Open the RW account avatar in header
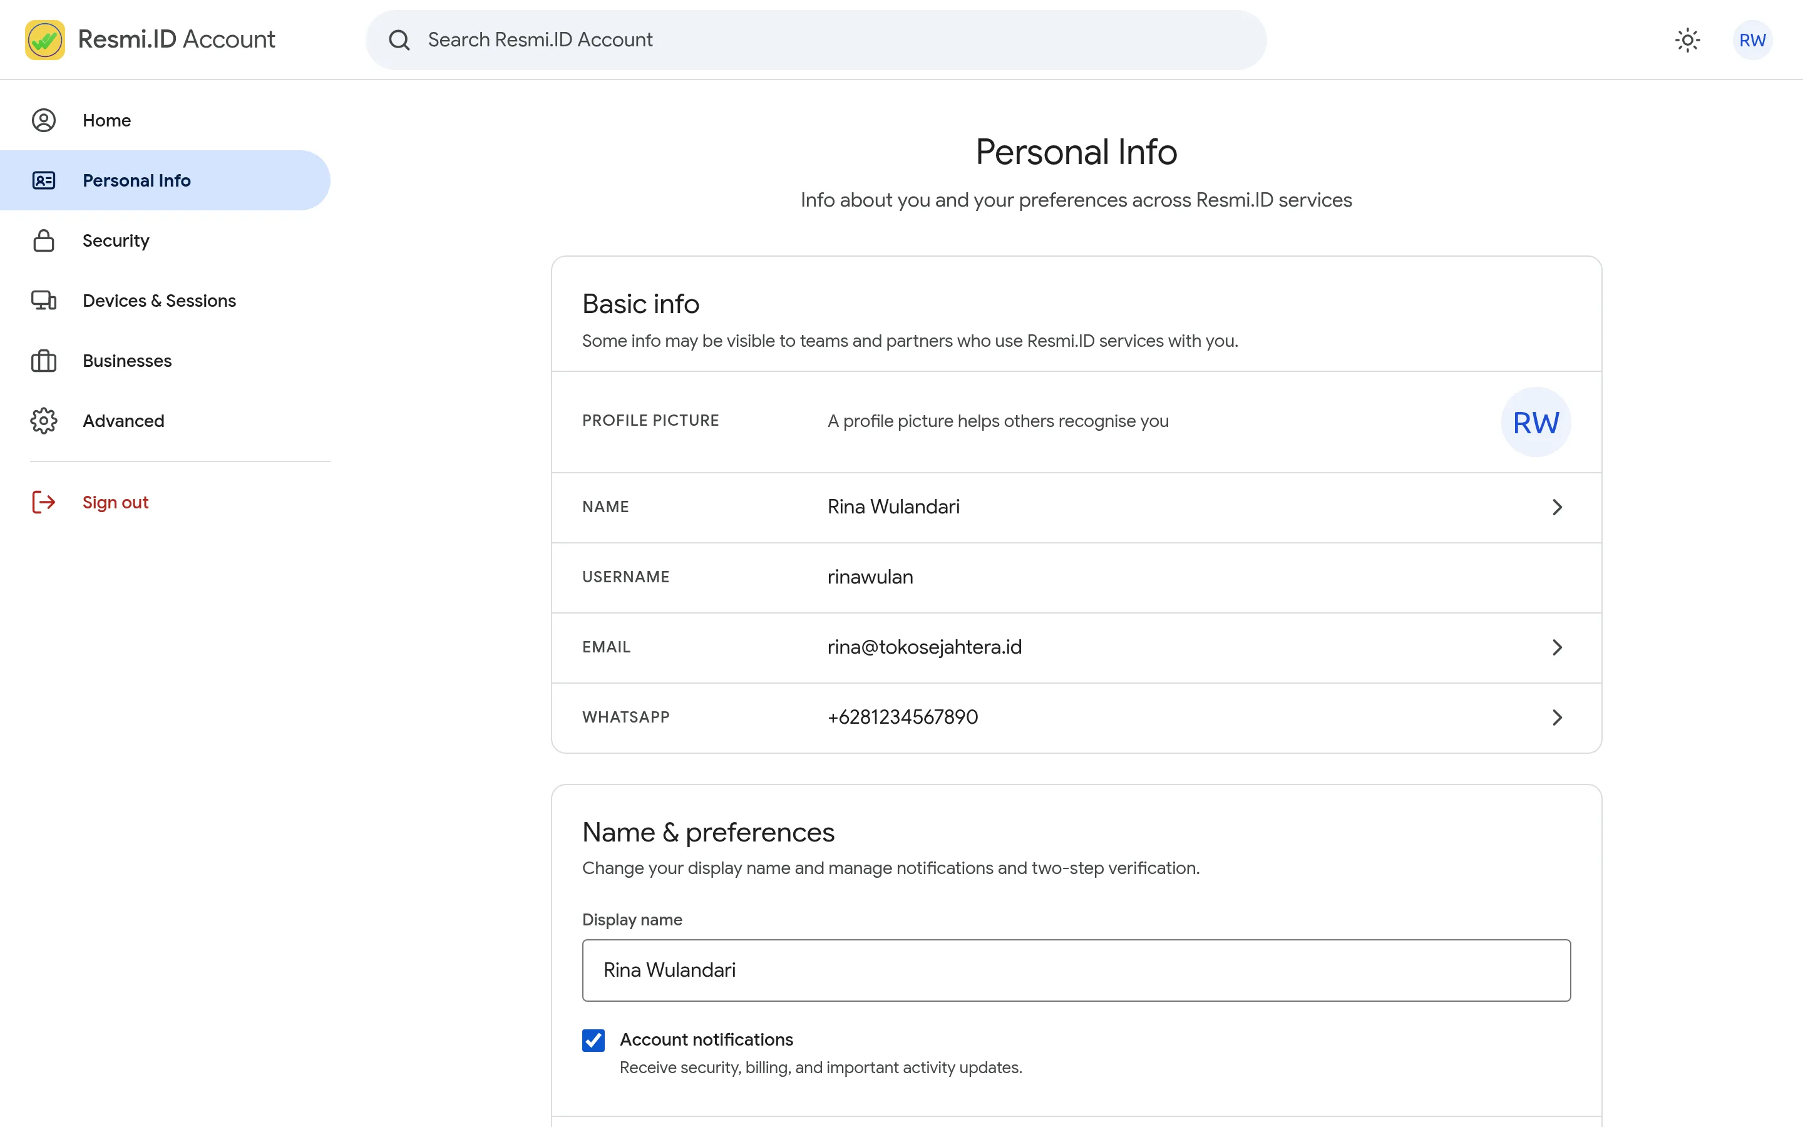 pos(1752,39)
